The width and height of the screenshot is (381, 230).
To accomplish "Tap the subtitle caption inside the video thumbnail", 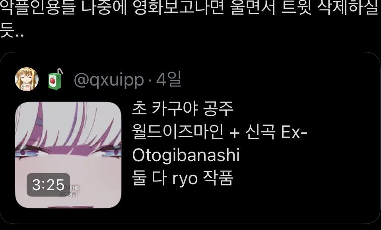I will 70,191.
